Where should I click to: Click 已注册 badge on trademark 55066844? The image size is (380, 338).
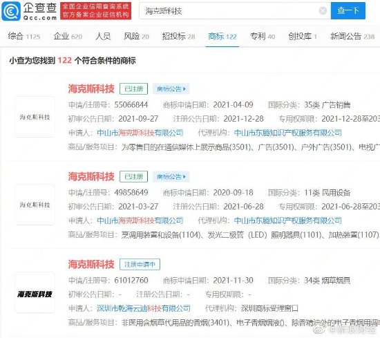pyautogui.click(x=133, y=88)
